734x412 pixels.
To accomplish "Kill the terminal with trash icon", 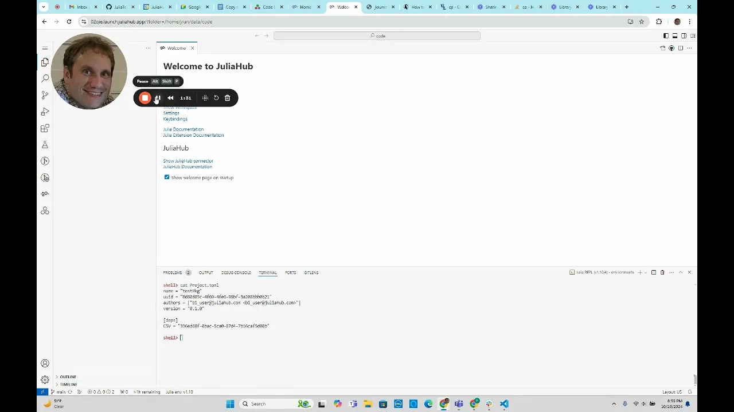I will (662, 272).
